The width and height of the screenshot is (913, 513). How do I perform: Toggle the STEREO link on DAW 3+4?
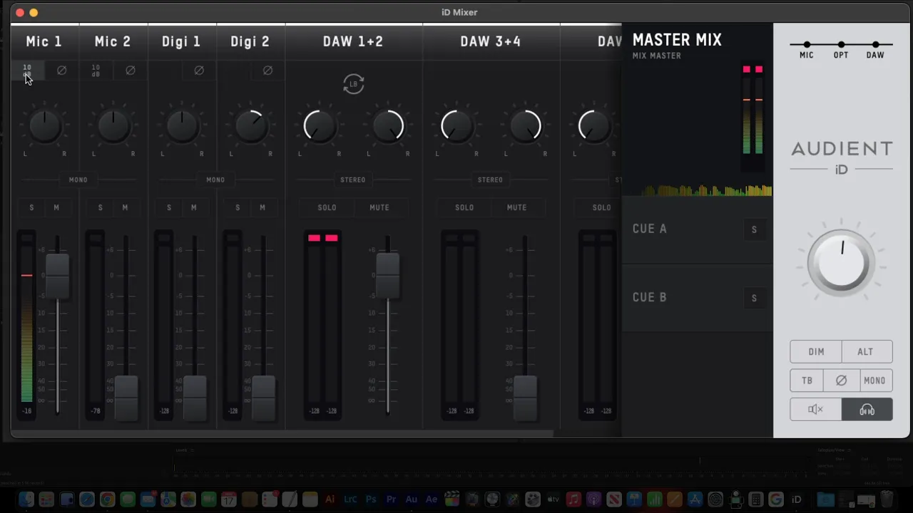[x=490, y=180]
